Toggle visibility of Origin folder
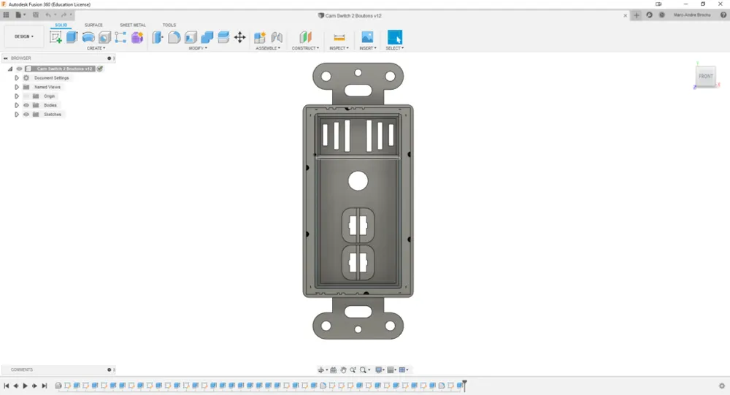This screenshot has width=730, height=395. tap(26, 96)
